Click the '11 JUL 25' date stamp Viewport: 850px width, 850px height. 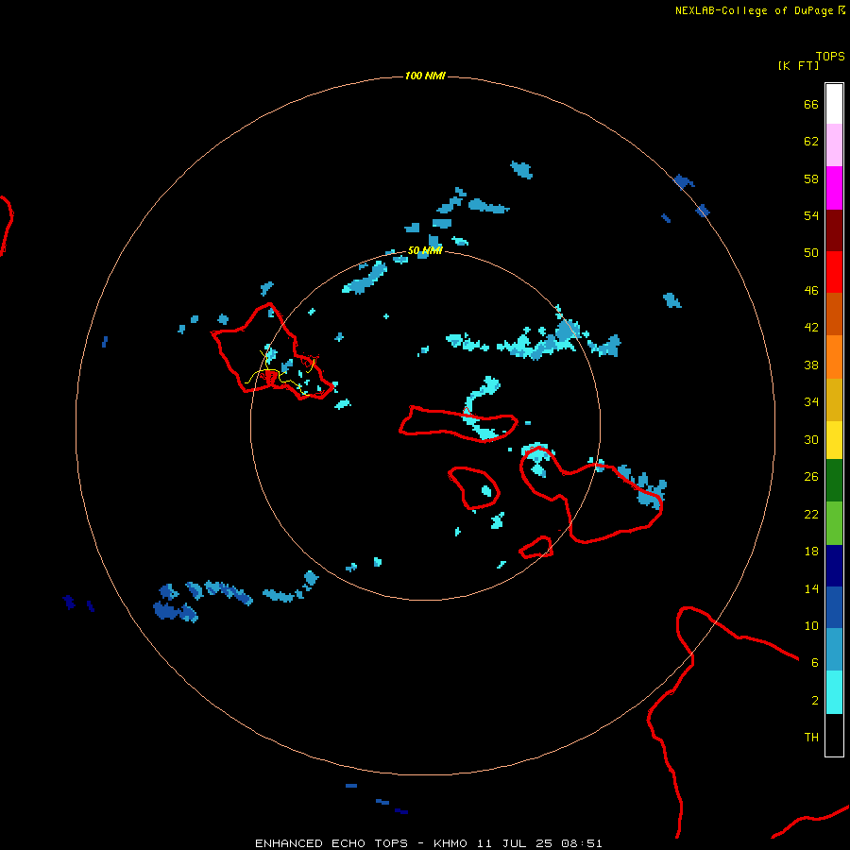coord(515,843)
